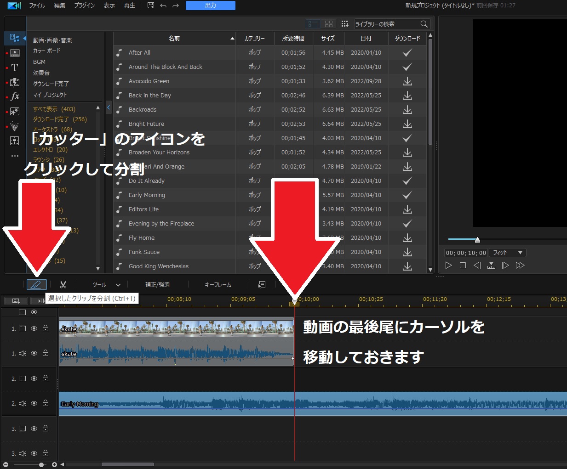Open the Transition Room icon

pos(15,82)
